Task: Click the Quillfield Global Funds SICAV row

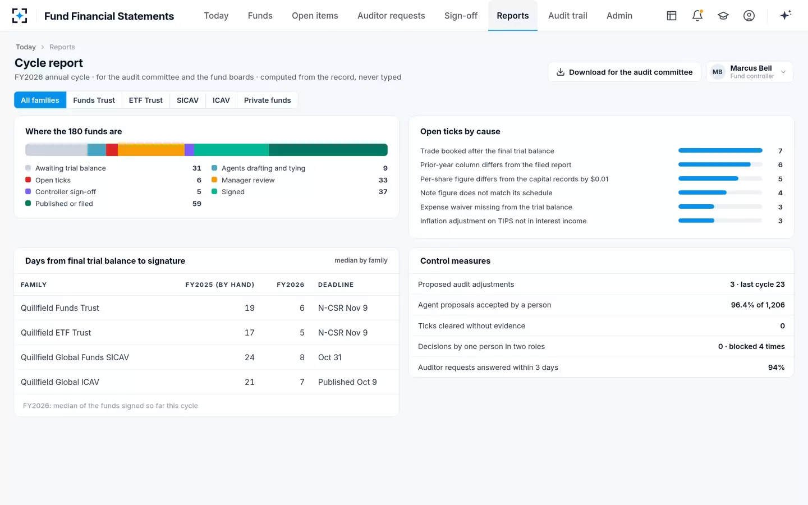Action: click(x=206, y=357)
